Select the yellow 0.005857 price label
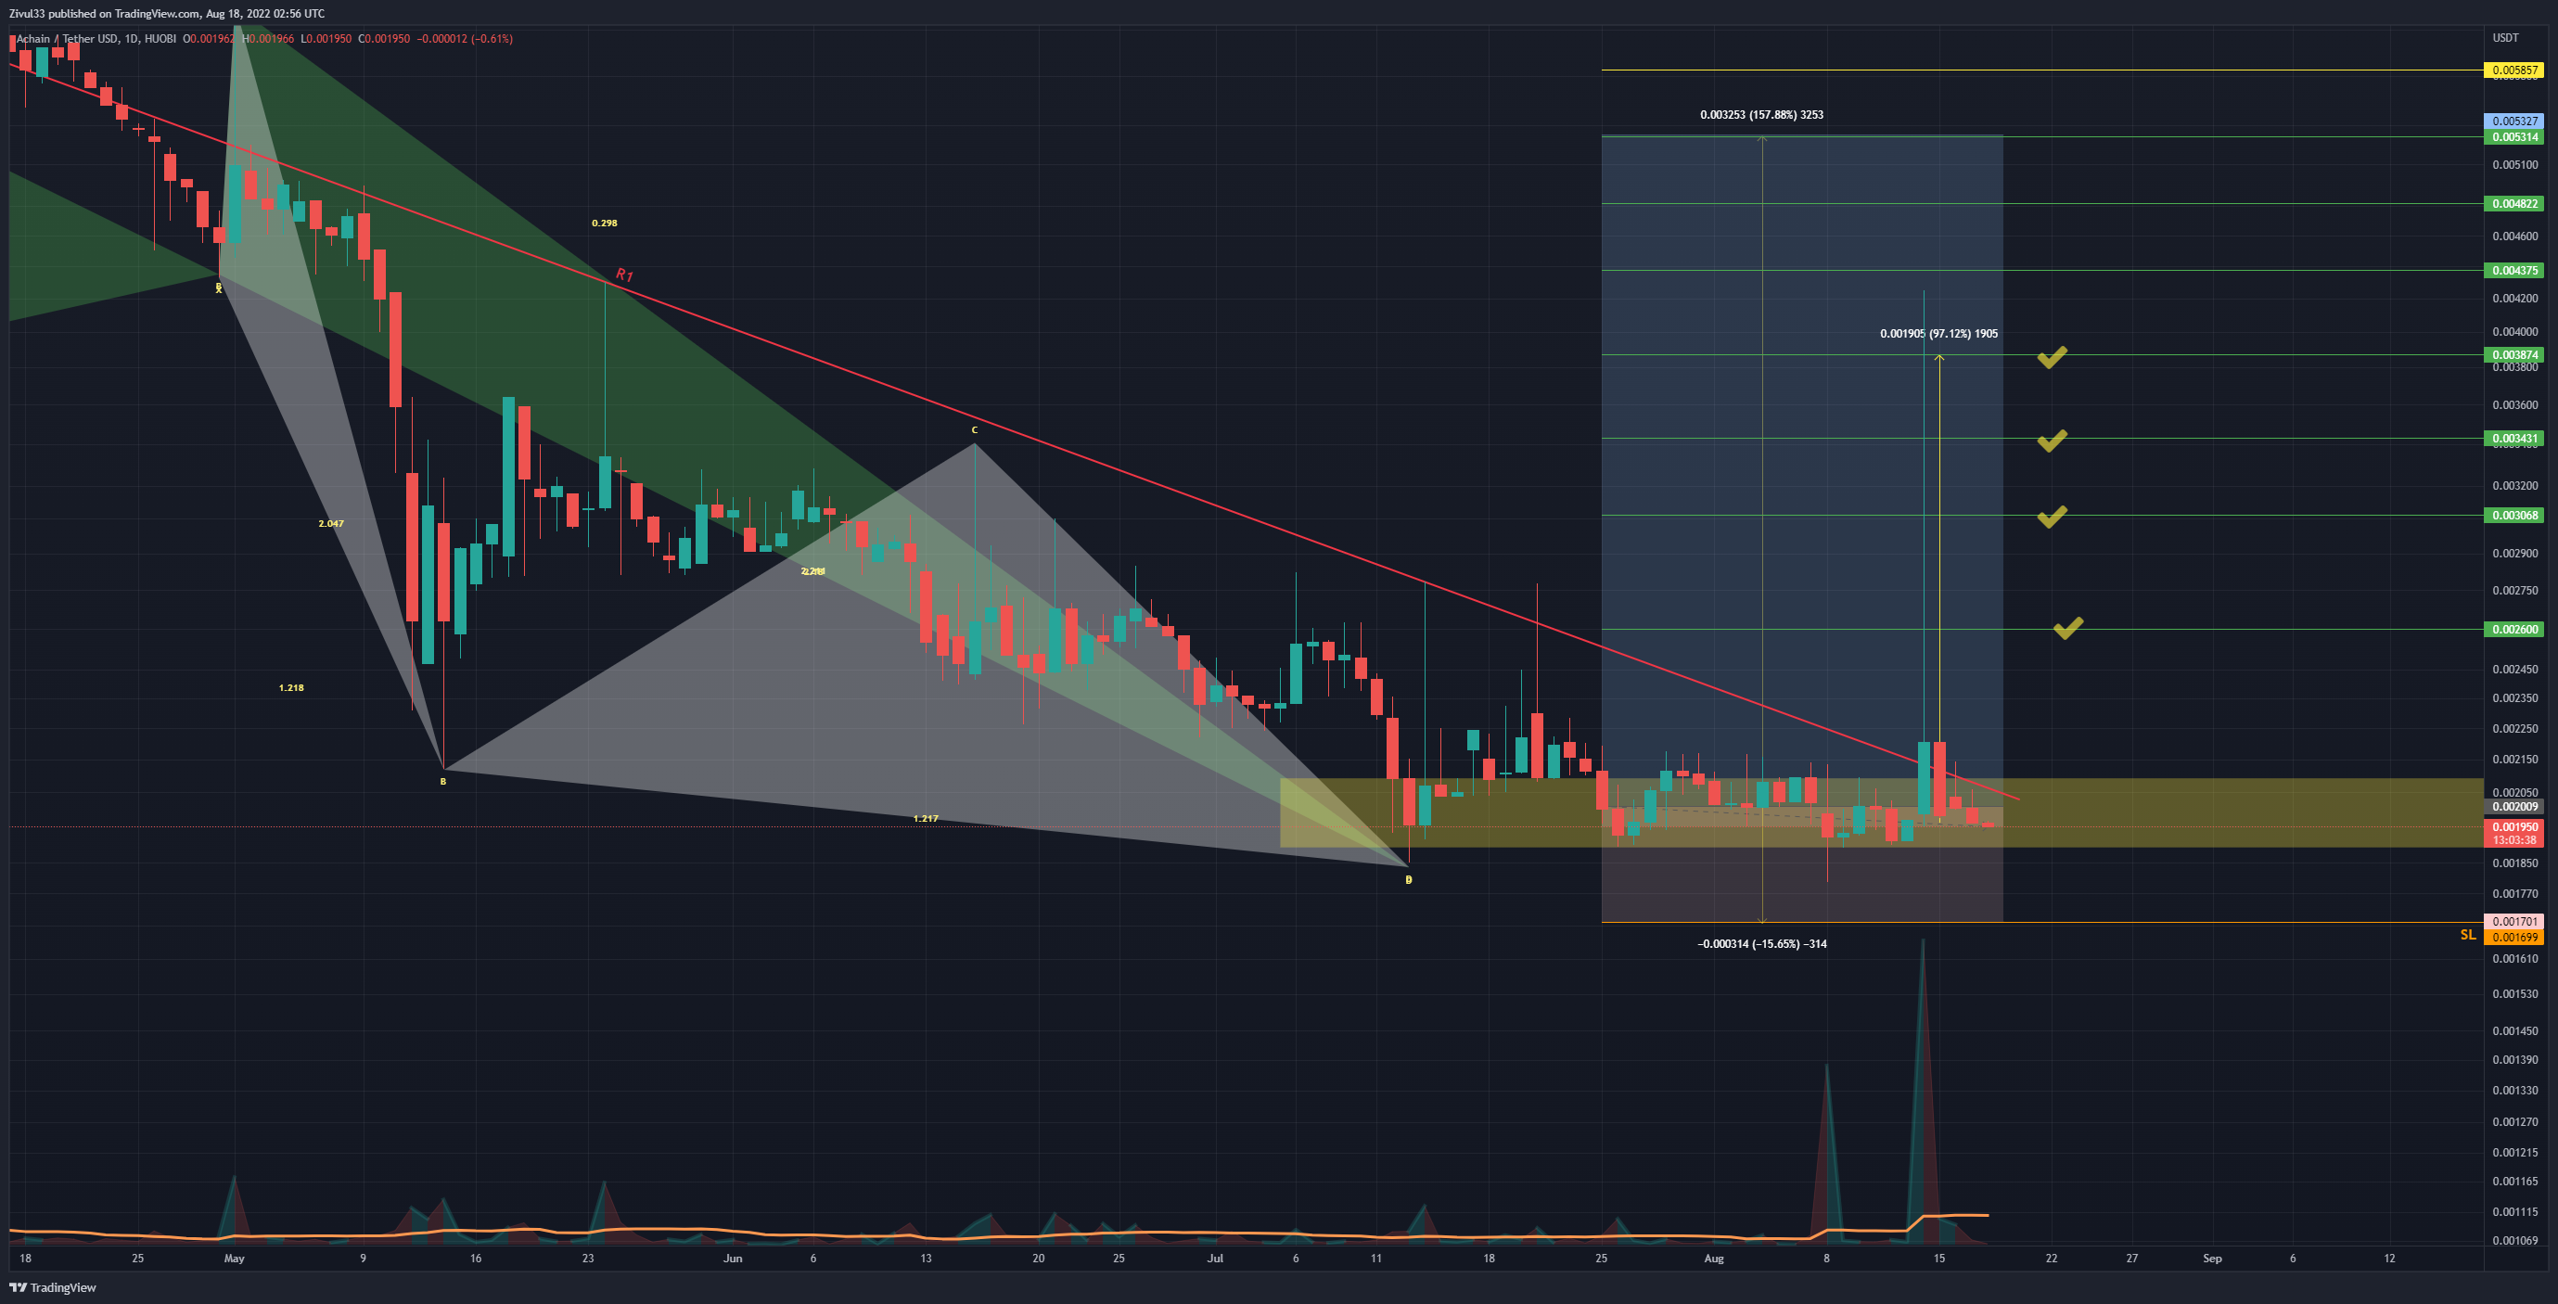The width and height of the screenshot is (2558, 1304). point(2516,70)
